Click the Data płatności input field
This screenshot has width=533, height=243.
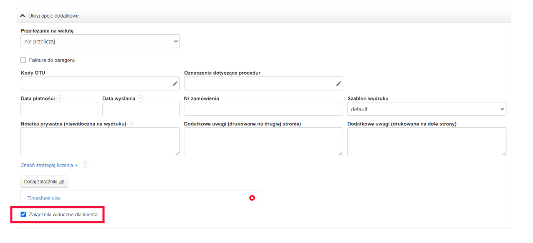[x=59, y=109]
